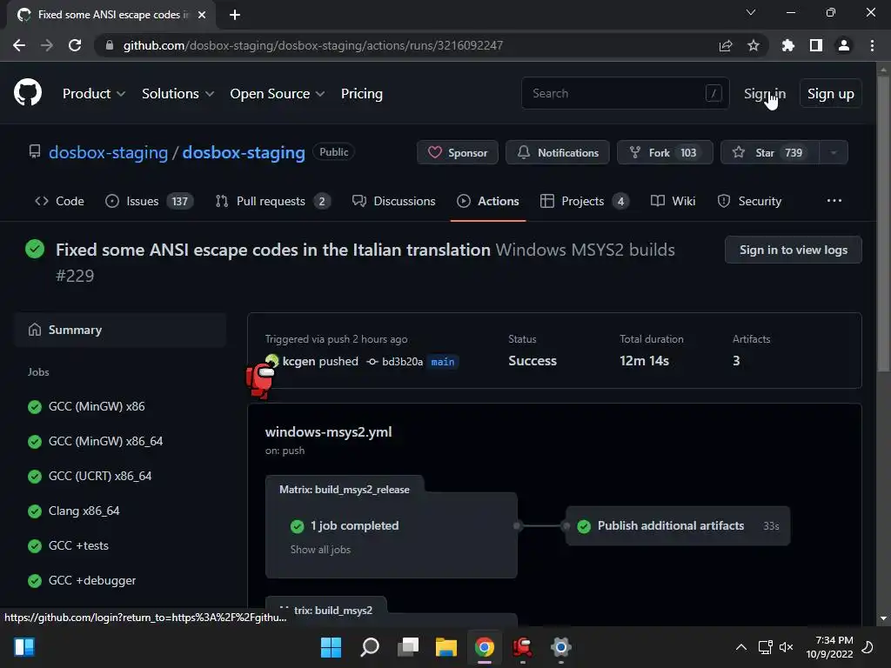
Task: Click the Chrome taskbar icon
Action: point(484,647)
